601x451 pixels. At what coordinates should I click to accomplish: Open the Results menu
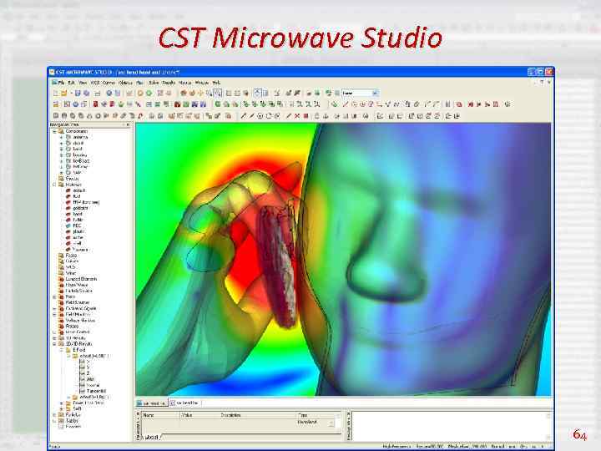(169, 83)
